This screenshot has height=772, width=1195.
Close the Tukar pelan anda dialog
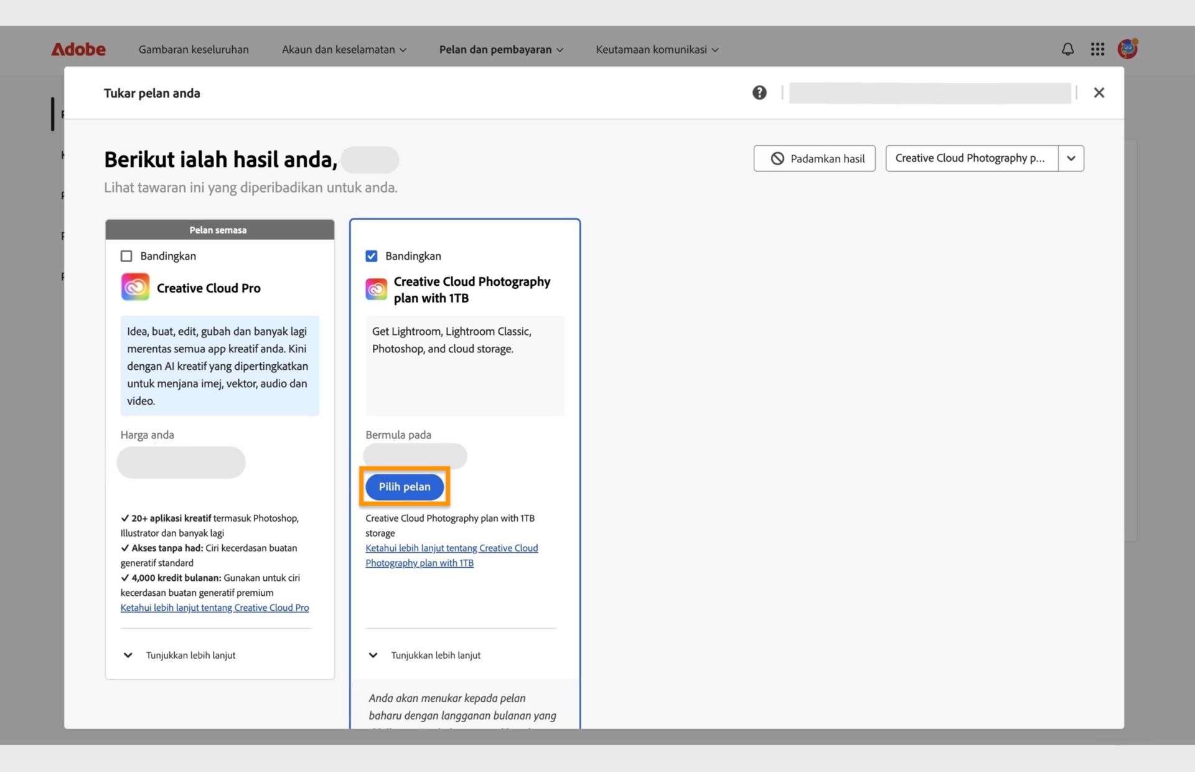click(x=1099, y=93)
